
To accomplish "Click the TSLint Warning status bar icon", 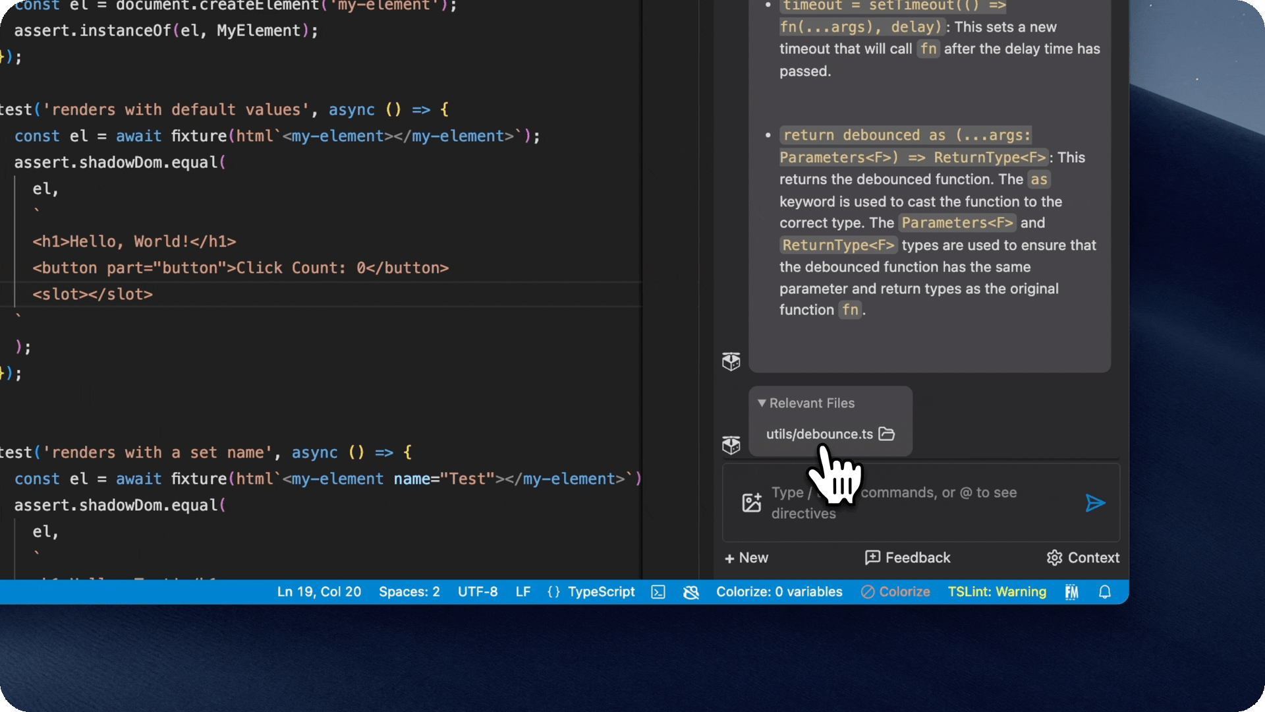I will [997, 591].
